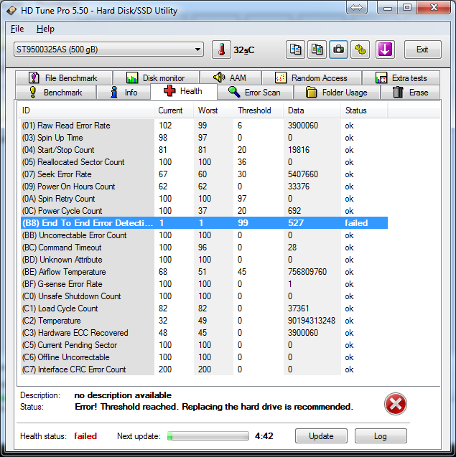The image size is (456, 457).
Task: Select the (BC) Command Timeout row
Action: [204, 248]
